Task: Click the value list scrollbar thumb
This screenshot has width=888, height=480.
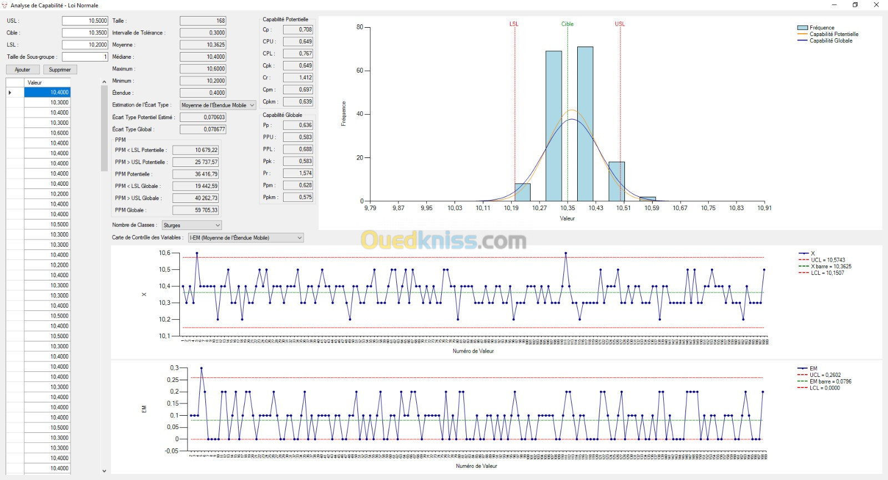Action: click(x=104, y=129)
